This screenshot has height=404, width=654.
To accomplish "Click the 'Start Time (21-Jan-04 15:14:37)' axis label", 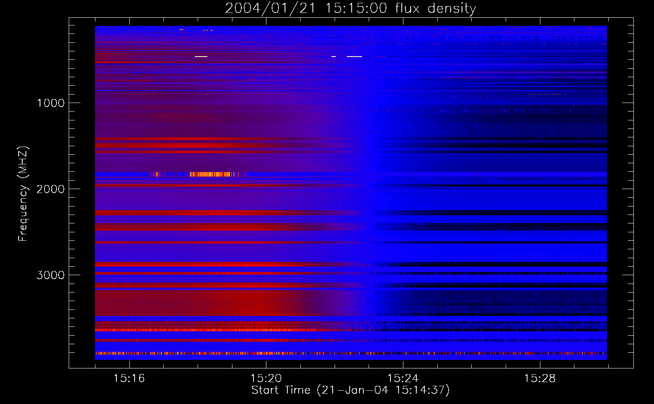I will (350, 390).
